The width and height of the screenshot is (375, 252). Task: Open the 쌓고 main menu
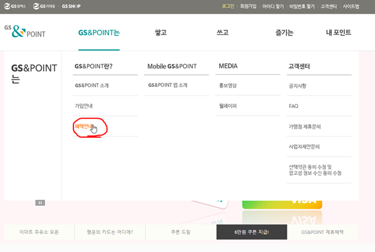(x=161, y=32)
